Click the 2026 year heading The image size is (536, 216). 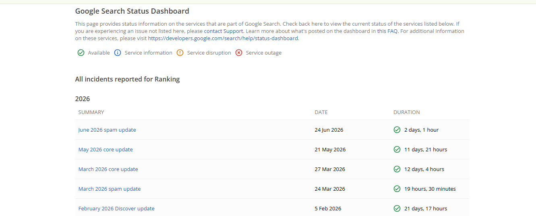point(83,99)
